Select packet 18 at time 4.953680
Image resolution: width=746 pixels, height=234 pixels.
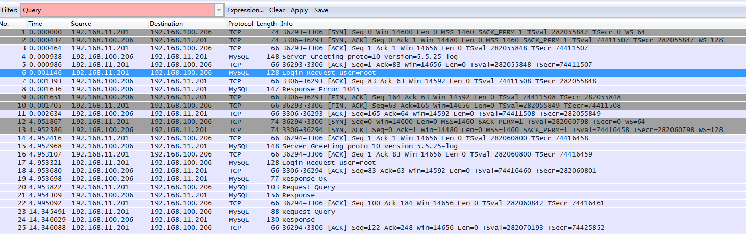(x=373, y=171)
